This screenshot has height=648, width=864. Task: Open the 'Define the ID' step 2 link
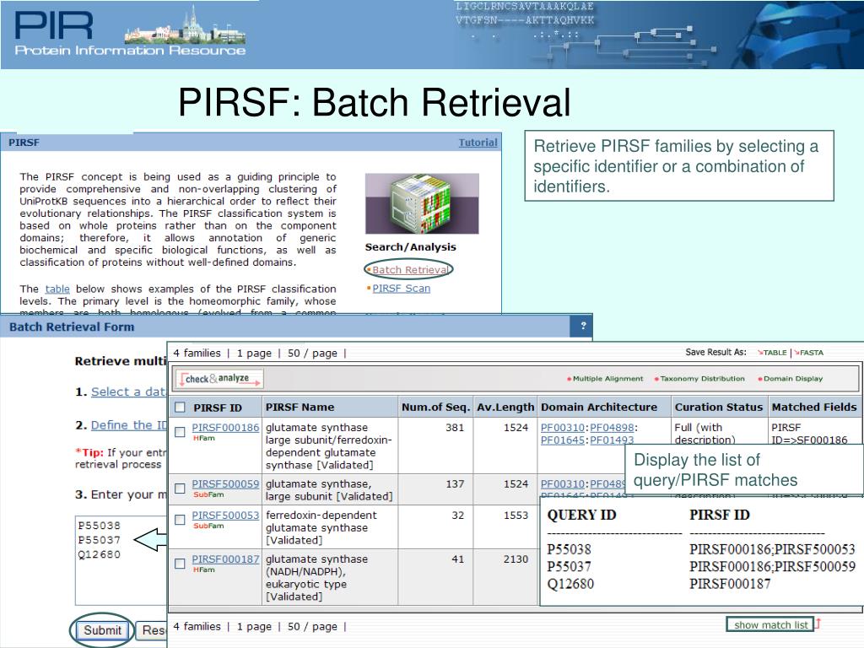click(128, 425)
